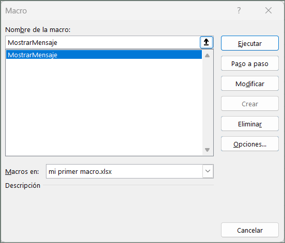The height and width of the screenshot is (243, 285).
Task: Close the Macro dialog with the X
Action: pos(268,10)
